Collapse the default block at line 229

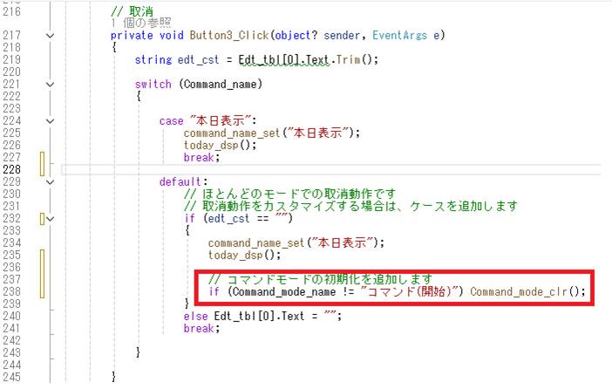pyautogui.click(x=50, y=182)
